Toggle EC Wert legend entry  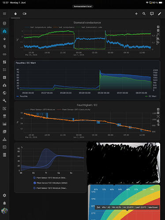[x=151, y=96]
